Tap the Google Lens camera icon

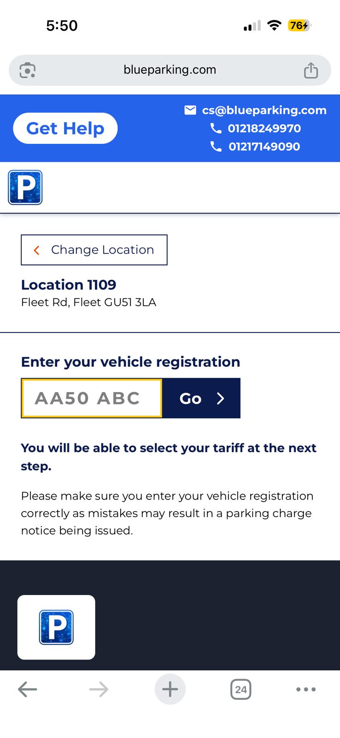point(28,70)
